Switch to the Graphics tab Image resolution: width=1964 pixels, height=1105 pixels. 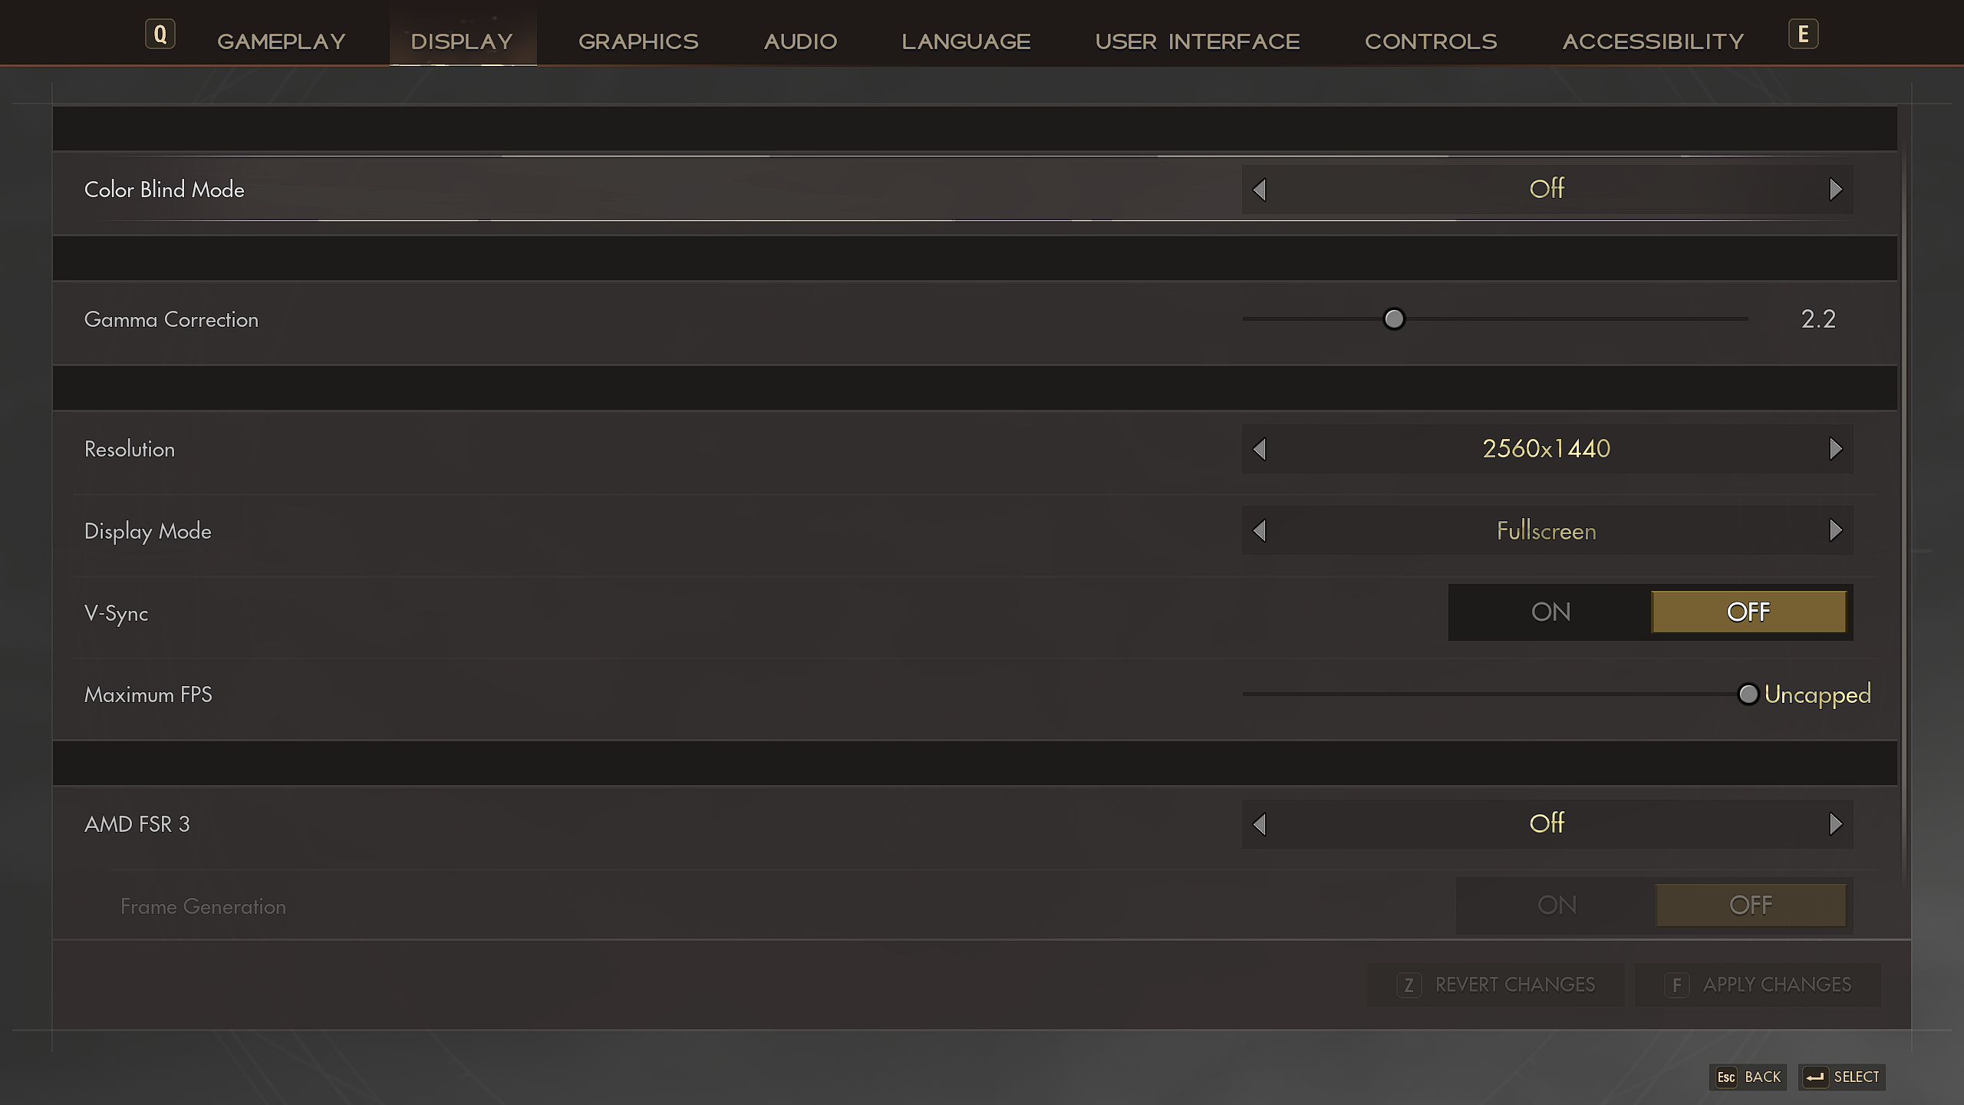[638, 41]
